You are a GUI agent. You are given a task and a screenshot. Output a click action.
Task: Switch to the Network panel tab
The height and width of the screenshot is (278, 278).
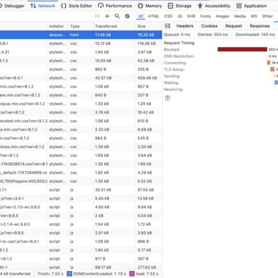click(43, 6)
